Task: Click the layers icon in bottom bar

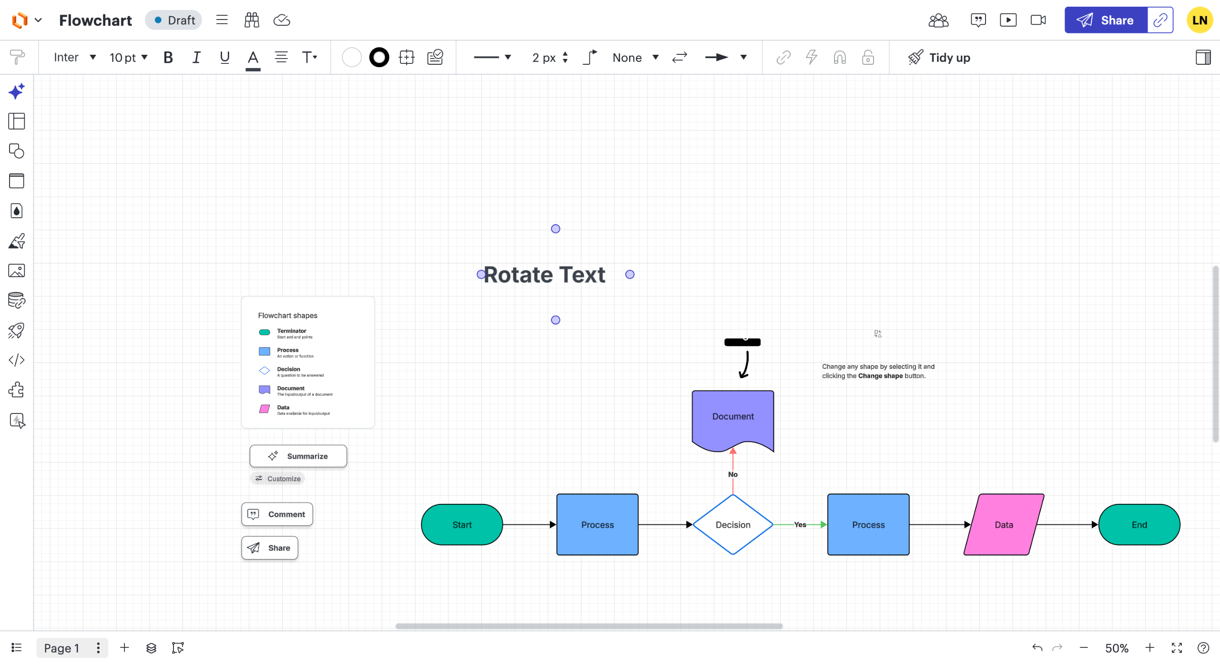Action: click(151, 648)
